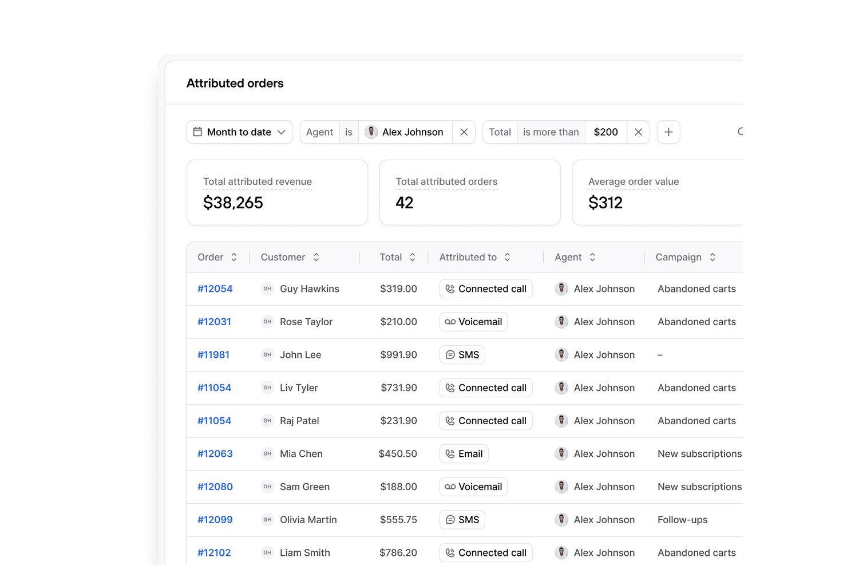Open the Month to date range dropdown
847x565 pixels.
coord(239,132)
